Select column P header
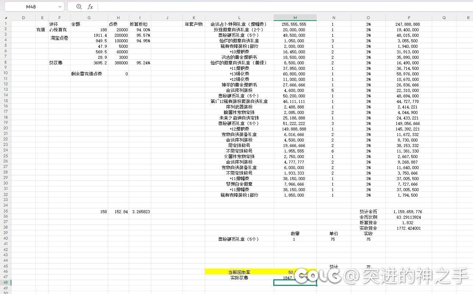The width and height of the screenshot is (473, 294). (x=409, y=18)
